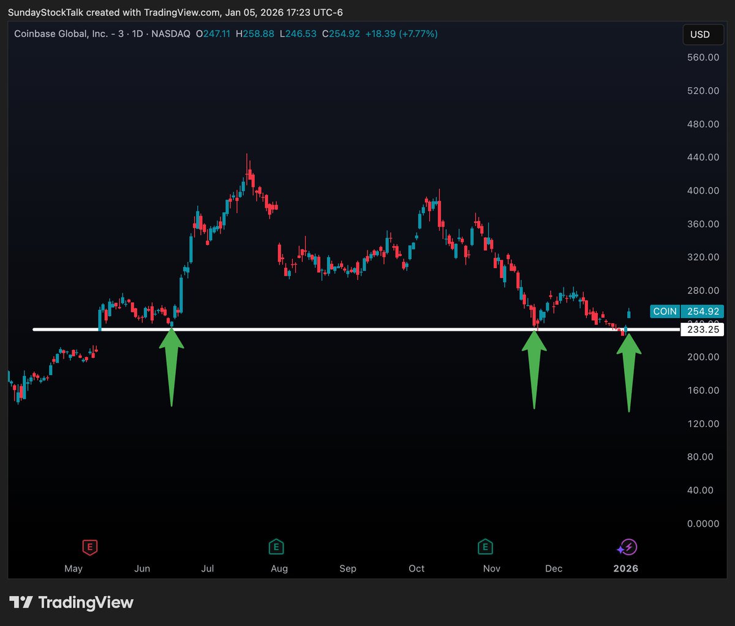Screen dimensions: 735x626
Task: Click the 480.00 price axis label
Action: click(703, 124)
